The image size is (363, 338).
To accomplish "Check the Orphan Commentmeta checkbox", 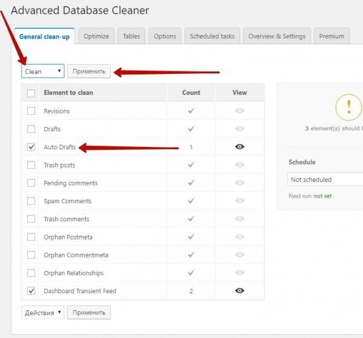I will (x=31, y=255).
